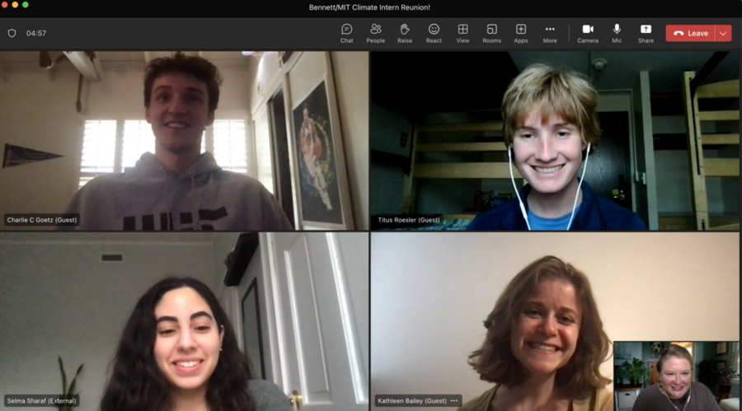This screenshot has width=742, height=411.
Task: Click the small self-view video thumbnail
Action: tap(675, 375)
